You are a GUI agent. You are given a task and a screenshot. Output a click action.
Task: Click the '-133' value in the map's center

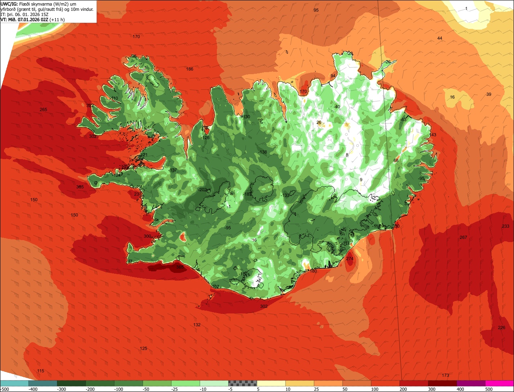[x=286, y=195]
